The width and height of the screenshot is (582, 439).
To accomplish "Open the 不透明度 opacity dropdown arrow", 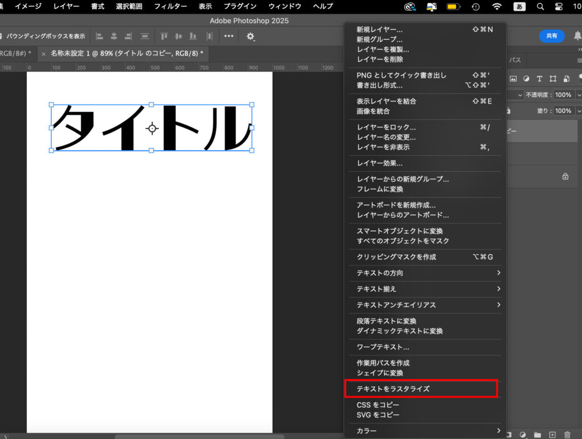I will point(579,95).
